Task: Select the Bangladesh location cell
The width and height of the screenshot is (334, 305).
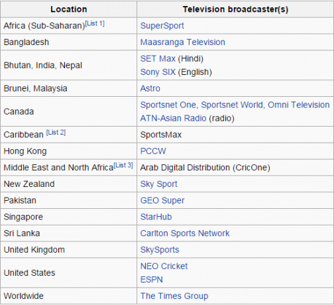Action: coord(69,42)
